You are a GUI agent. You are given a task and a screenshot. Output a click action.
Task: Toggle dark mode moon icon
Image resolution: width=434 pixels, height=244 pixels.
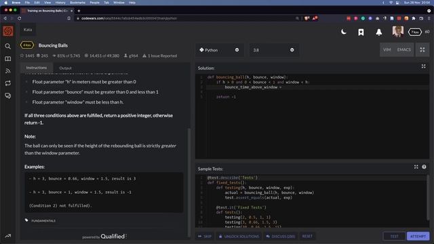coord(344,32)
